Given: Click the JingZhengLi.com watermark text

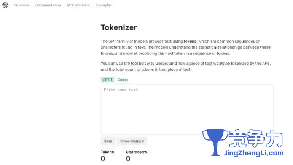Looking at the screenshot, I should [x=253, y=153].
